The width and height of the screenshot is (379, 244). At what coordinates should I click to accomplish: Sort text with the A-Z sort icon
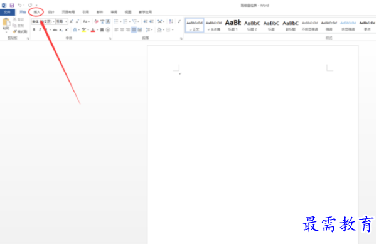pos(171,22)
